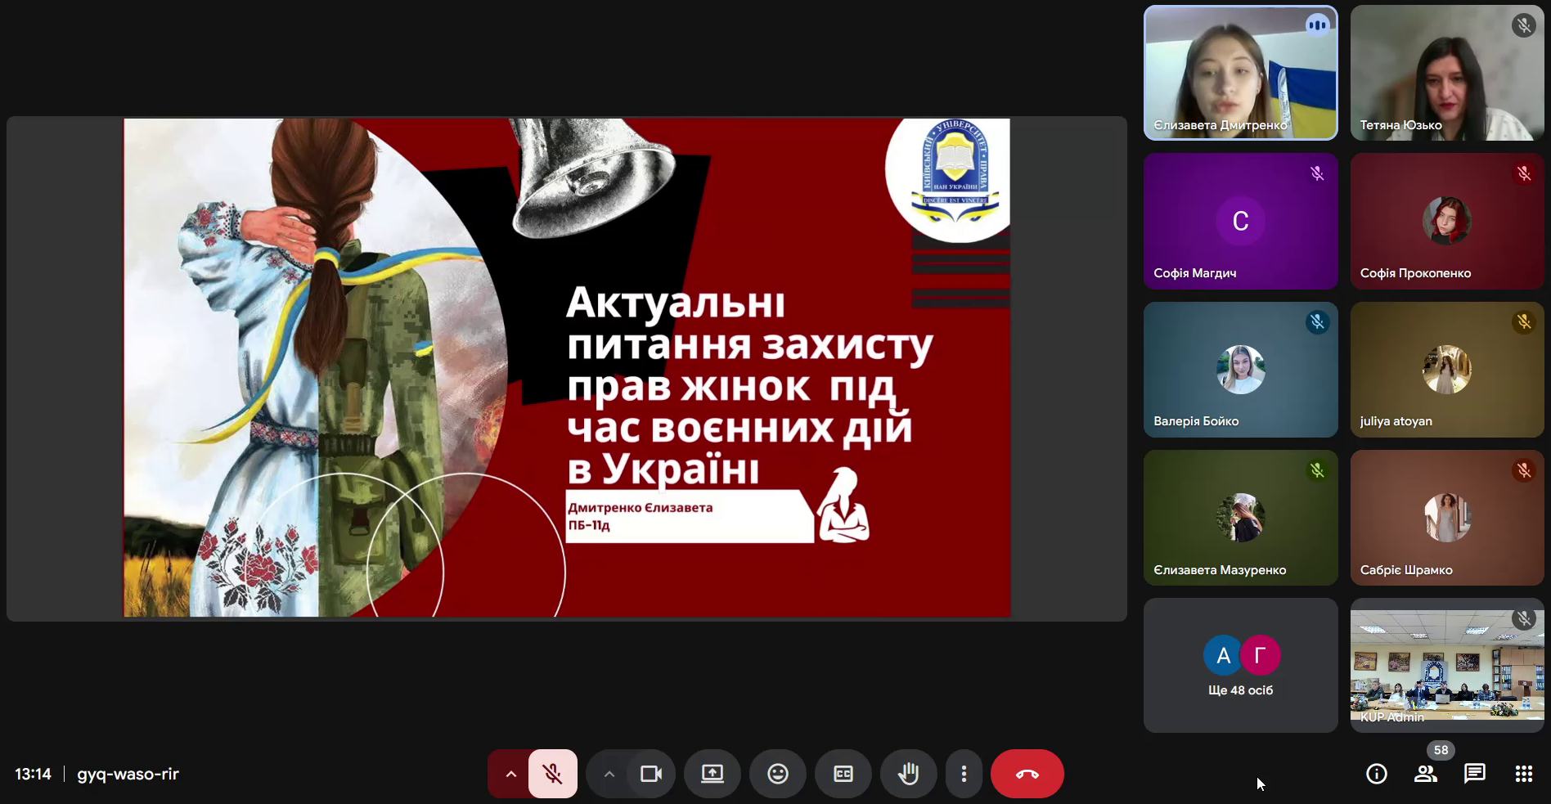The width and height of the screenshot is (1551, 804).
Task: Expand audio settings chevron
Action: 510,774
